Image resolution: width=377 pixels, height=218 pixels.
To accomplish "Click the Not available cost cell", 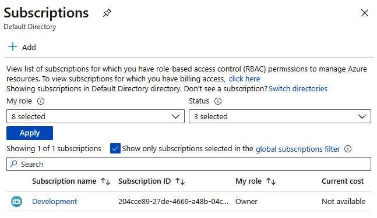I will click(344, 201).
